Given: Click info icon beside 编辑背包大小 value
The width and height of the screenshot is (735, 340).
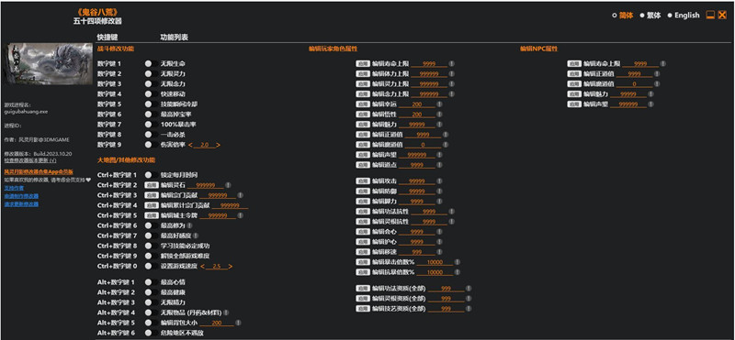Looking at the screenshot, I should (x=238, y=323).
